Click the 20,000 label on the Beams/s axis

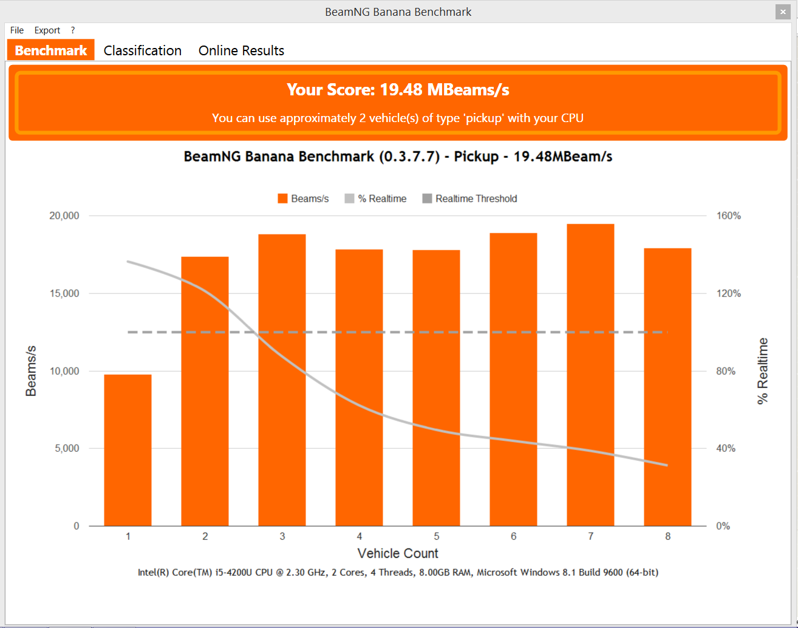[64, 216]
